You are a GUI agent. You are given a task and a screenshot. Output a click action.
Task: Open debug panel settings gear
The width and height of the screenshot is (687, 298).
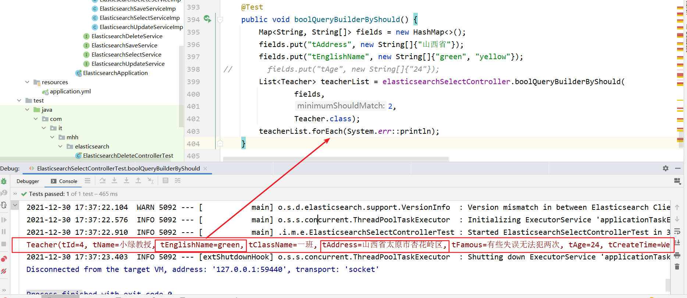pyautogui.click(x=666, y=168)
